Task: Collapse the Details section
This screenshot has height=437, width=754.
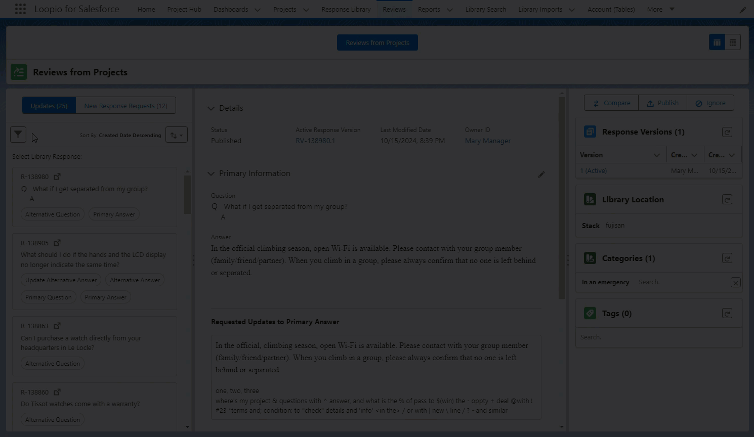Action: click(211, 108)
